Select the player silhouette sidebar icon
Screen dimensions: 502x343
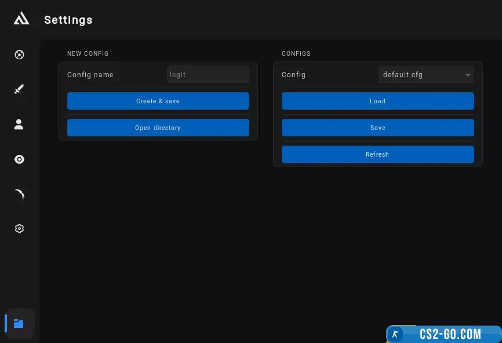click(19, 124)
